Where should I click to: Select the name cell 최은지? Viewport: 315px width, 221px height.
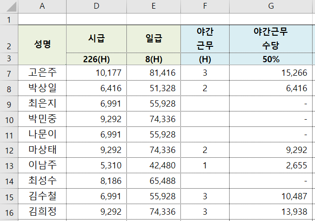(42, 103)
